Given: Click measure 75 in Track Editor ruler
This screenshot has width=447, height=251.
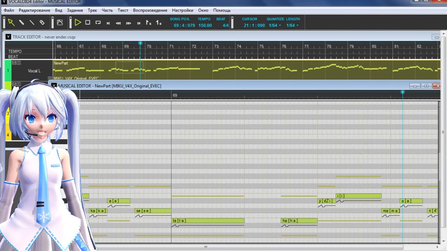Looking at the screenshot, I should (x=261, y=46).
